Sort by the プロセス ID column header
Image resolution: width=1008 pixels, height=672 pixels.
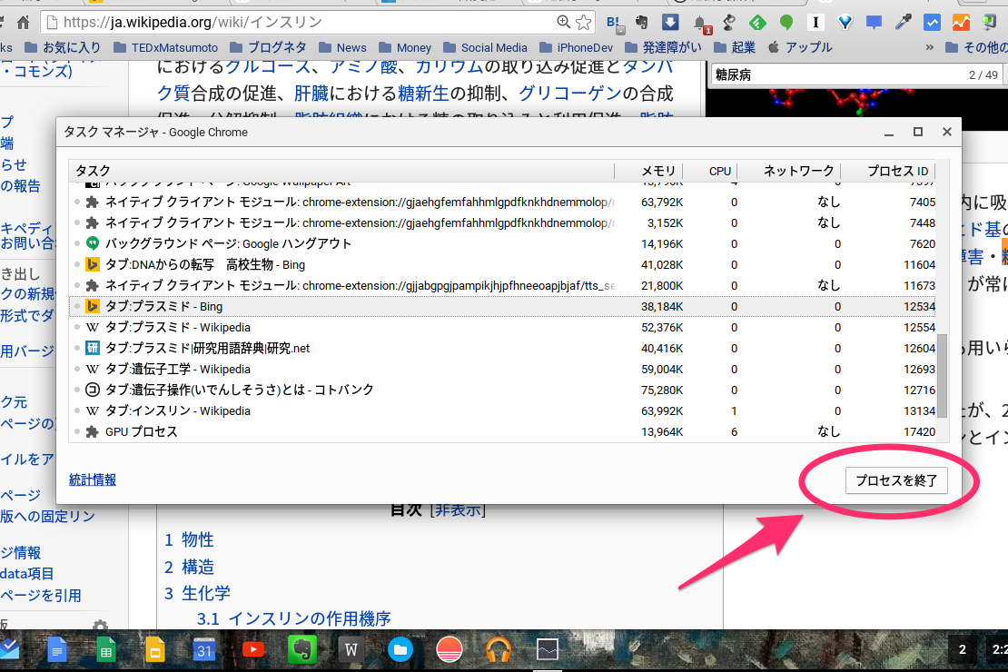(888, 171)
